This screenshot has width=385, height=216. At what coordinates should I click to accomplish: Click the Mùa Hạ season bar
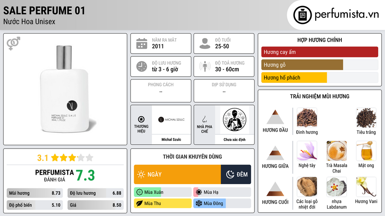click(222, 192)
